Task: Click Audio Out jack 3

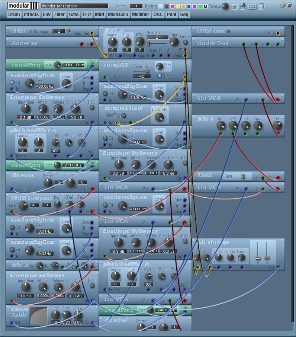Action: tap(268, 44)
